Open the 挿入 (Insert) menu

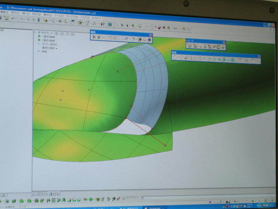pos(26,13)
